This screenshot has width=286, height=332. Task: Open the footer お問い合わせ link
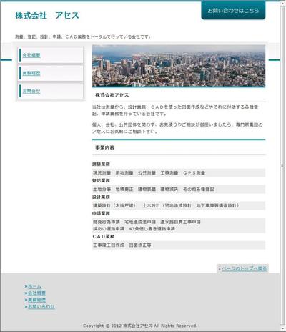tap(41, 306)
